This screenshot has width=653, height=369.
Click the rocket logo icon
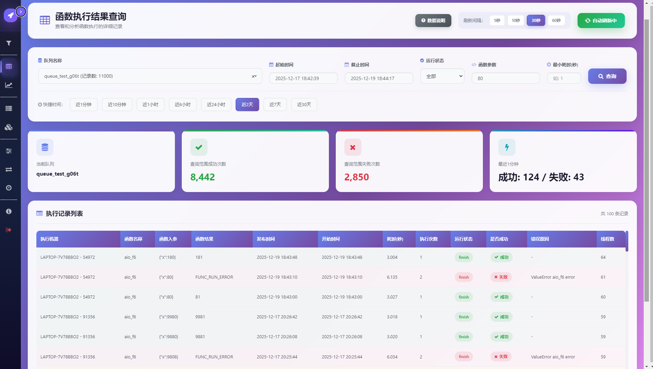pyautogui.click(x=10, y=15)
